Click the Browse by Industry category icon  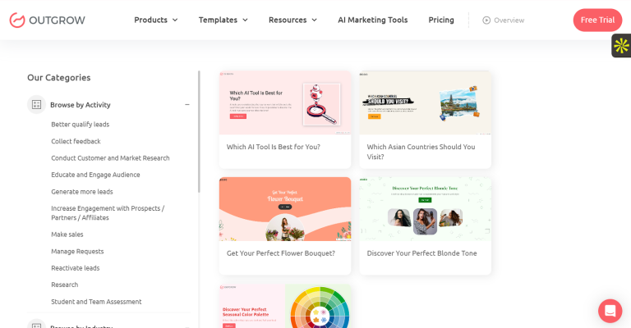35,325
